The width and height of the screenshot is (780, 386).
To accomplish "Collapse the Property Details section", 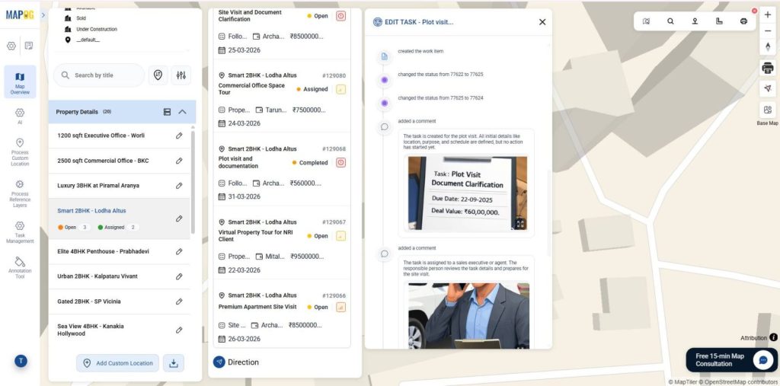I will coord(183,112).
